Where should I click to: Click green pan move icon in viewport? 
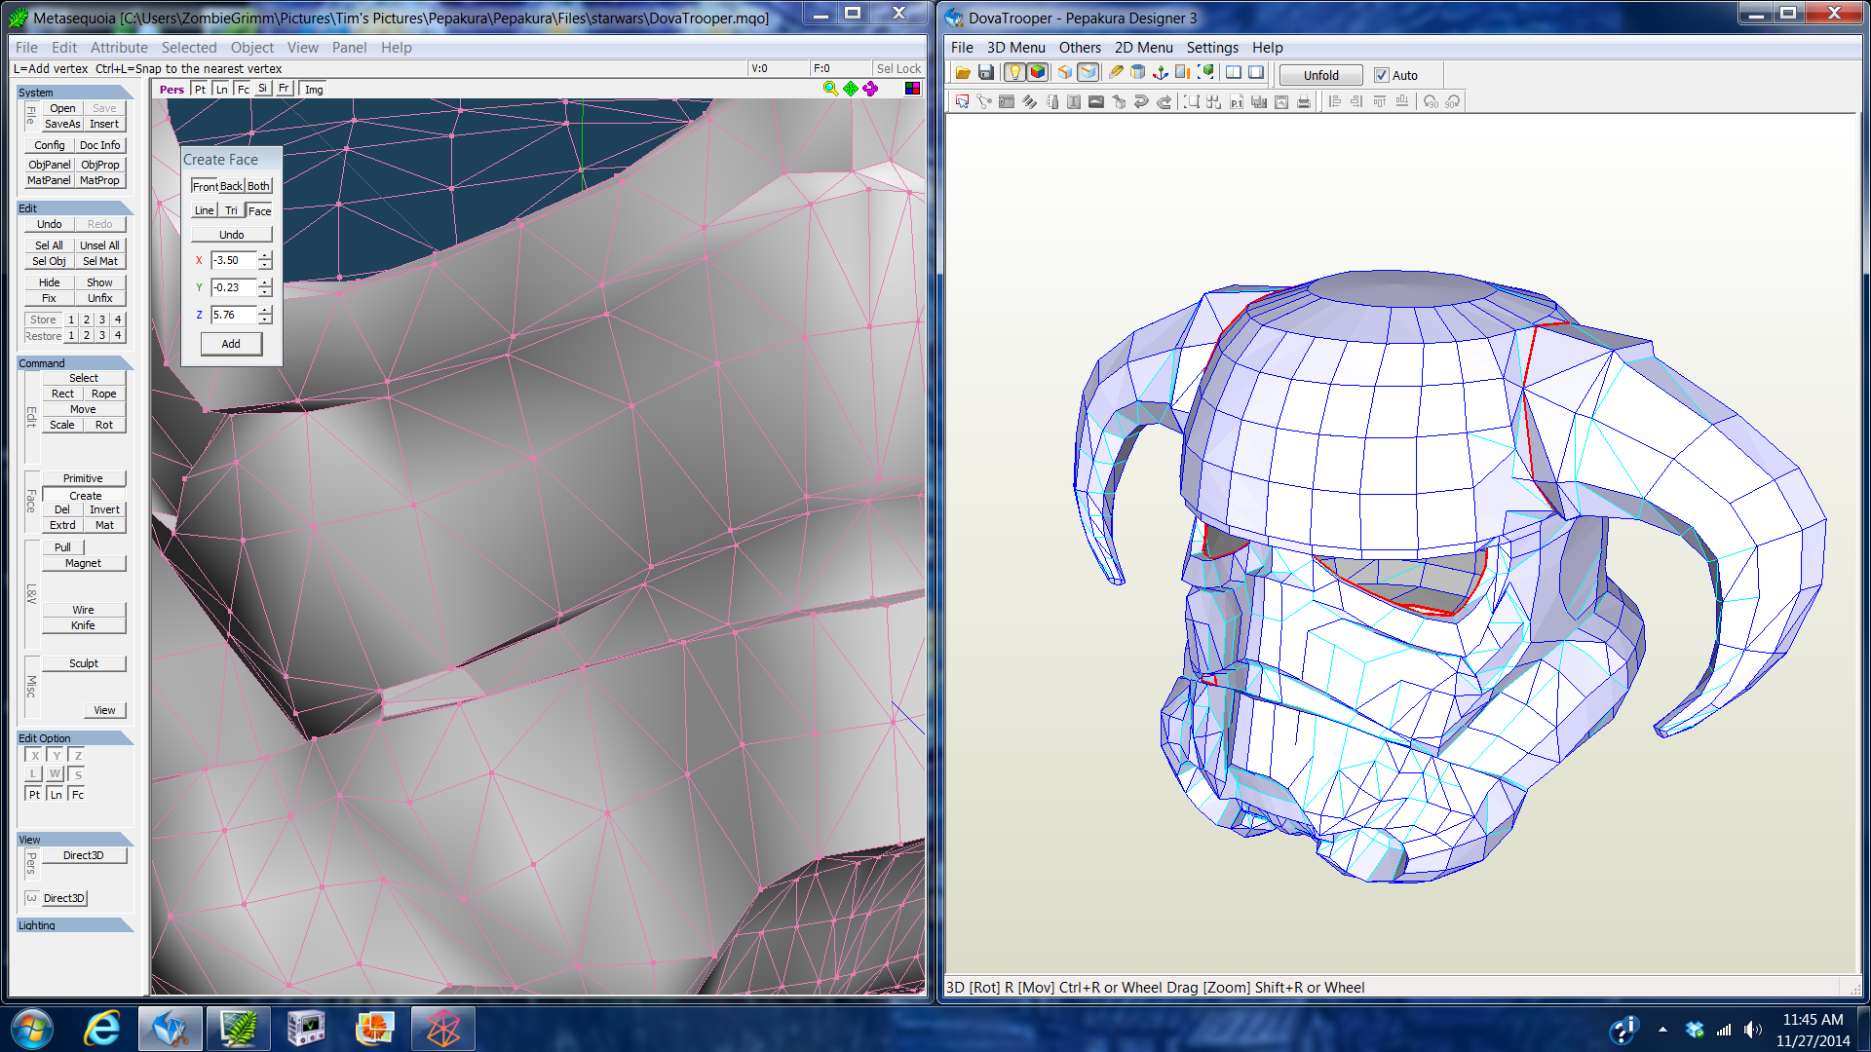coord(851,89)
